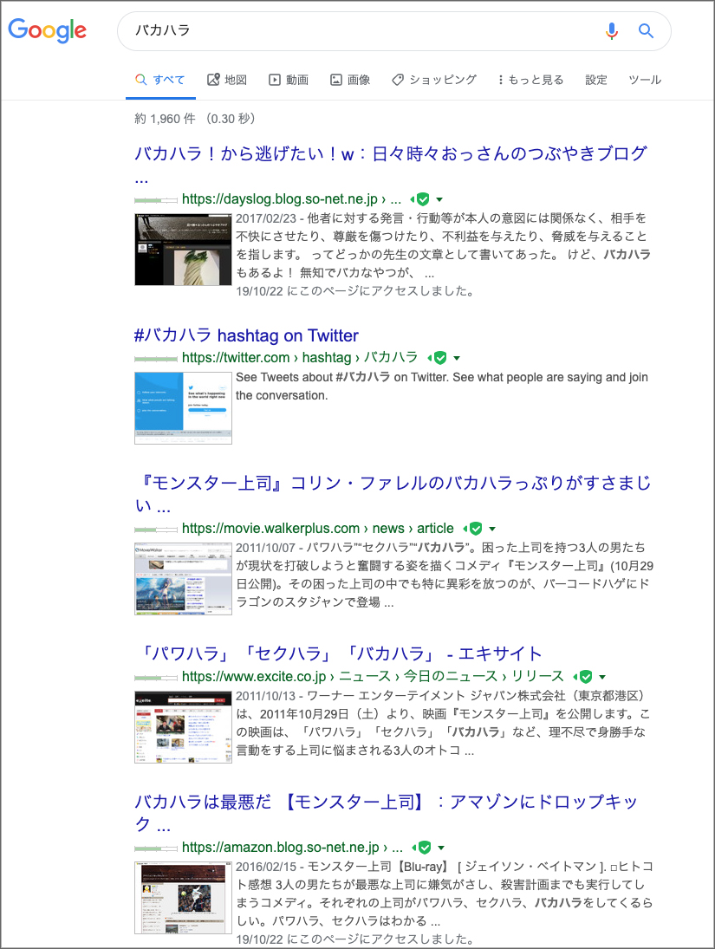Start voice search with microphone icon
This screenshot has width=715, height=949.
coord(612,30)
